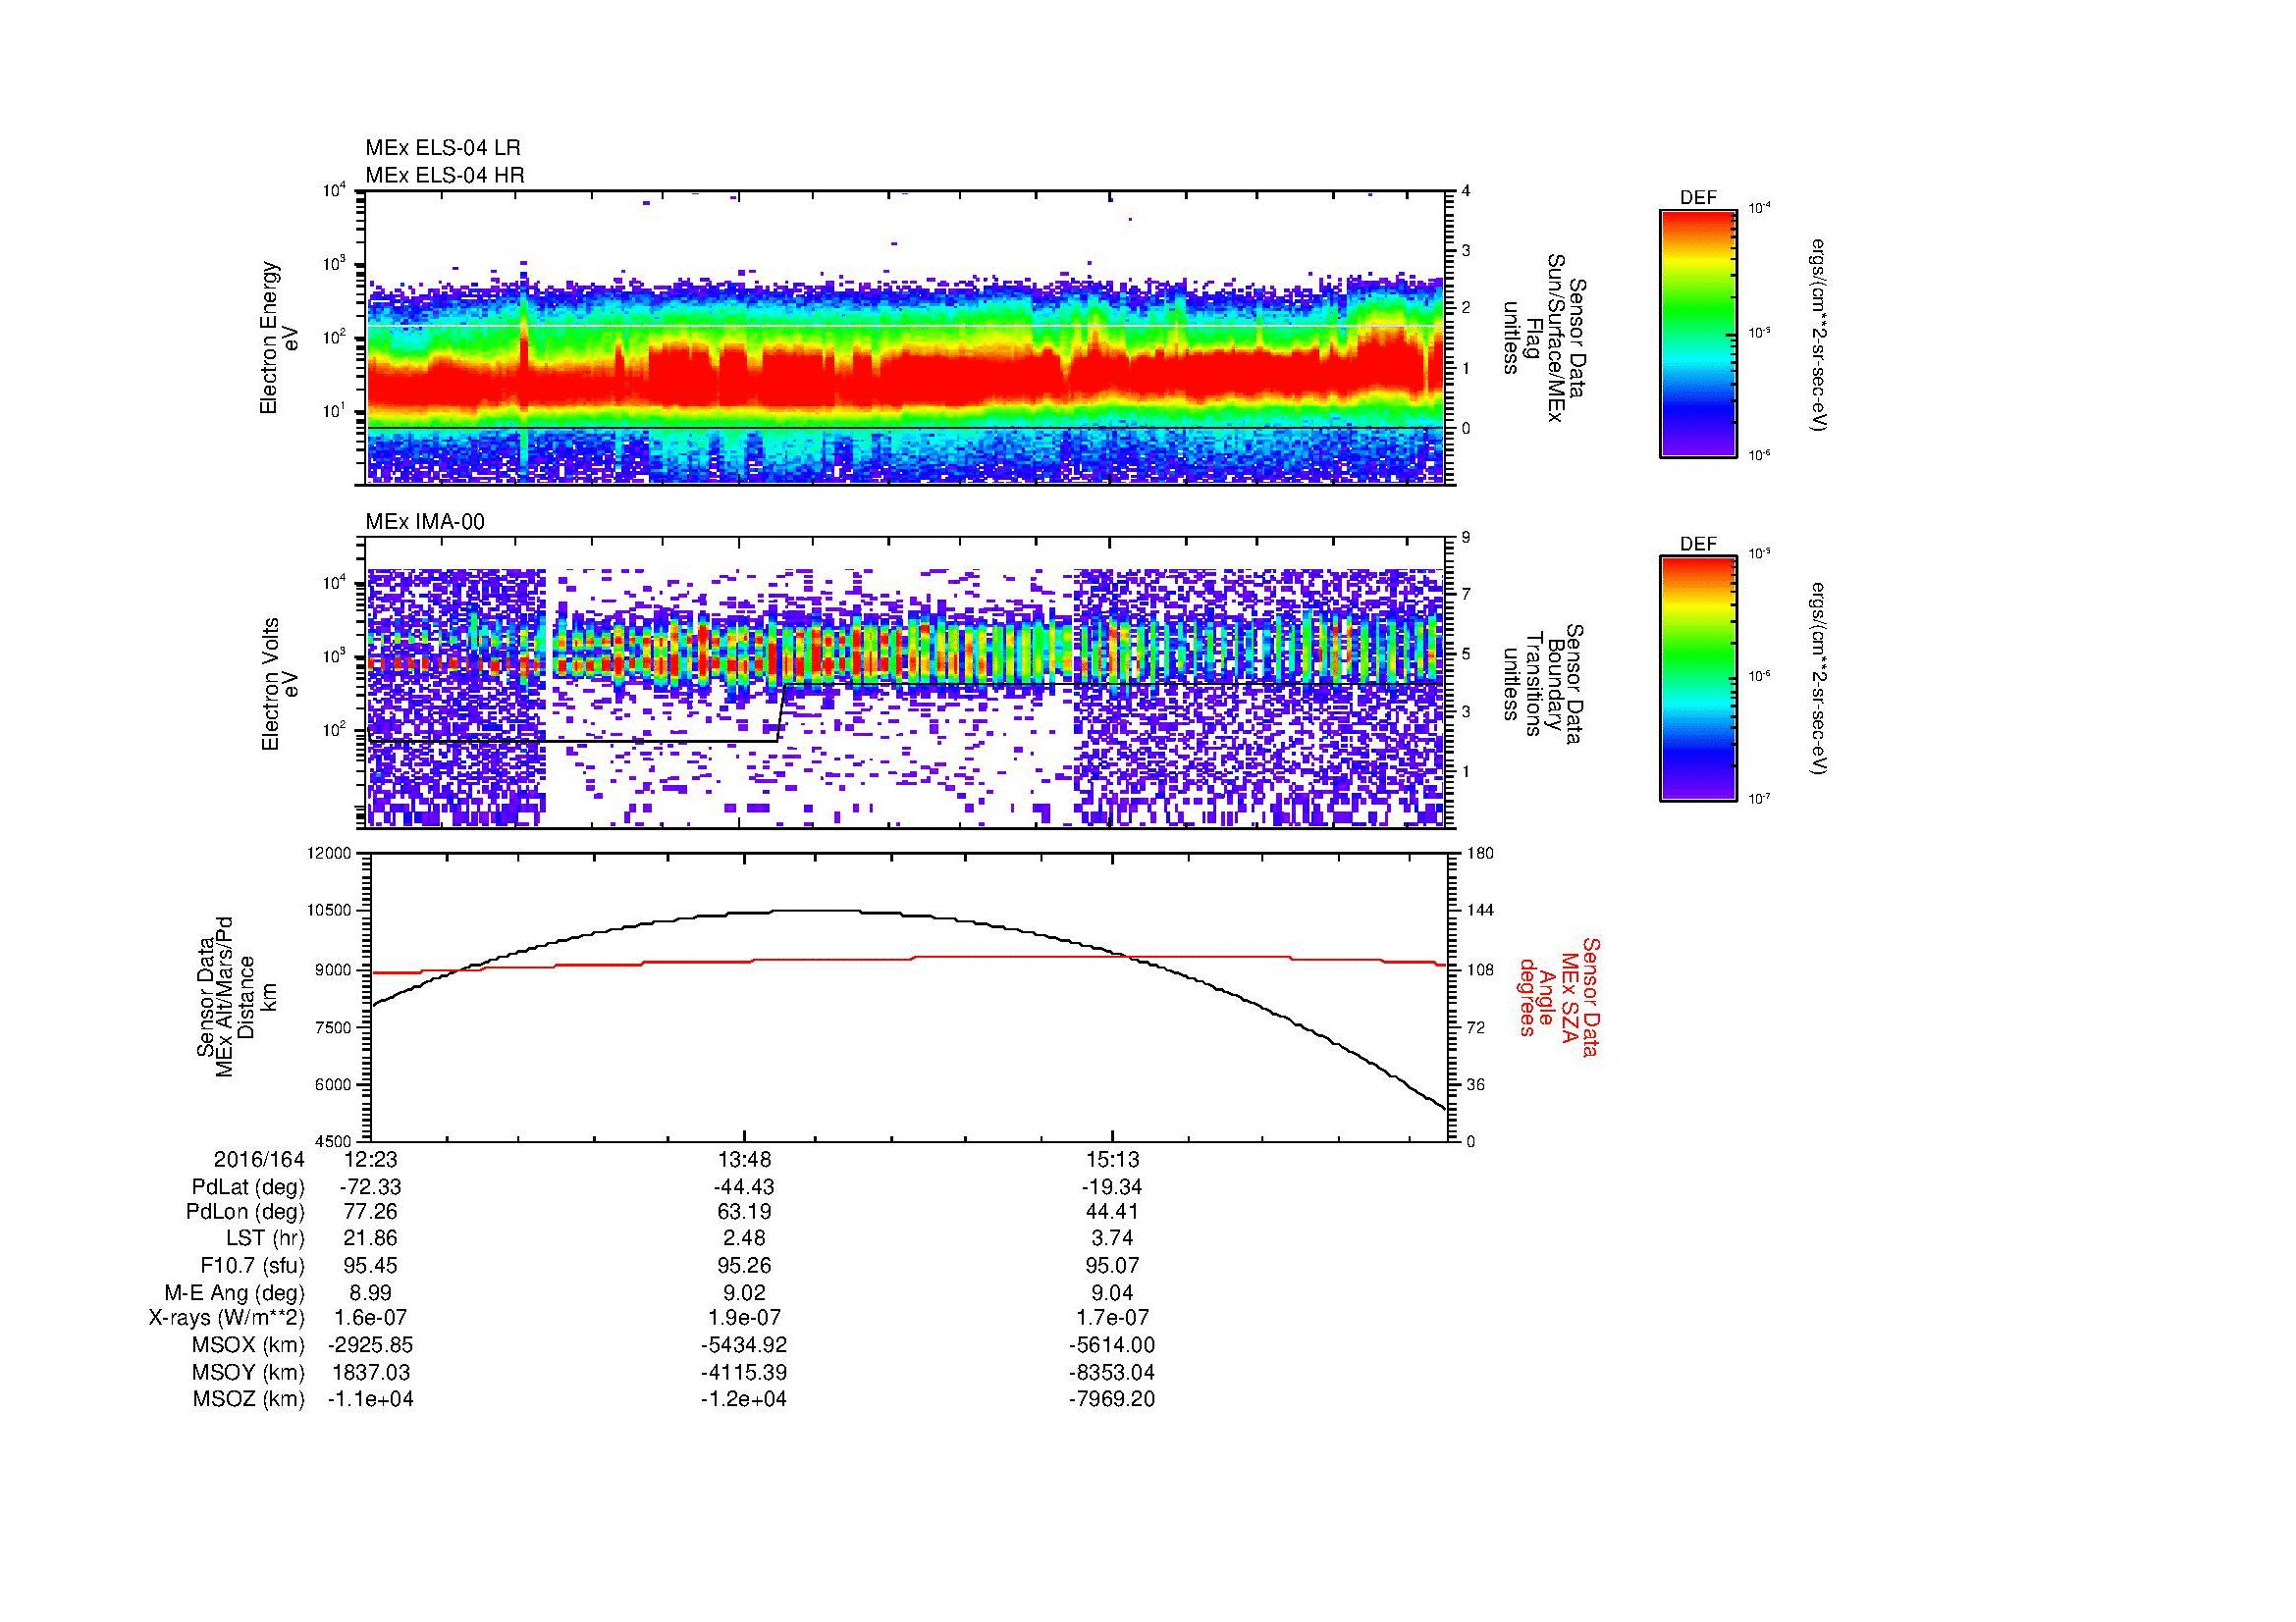2296x1622 pixels.
Task: Click the 'MEx ELS-04 LR' panel title
Action: click(x=443, y=148)
